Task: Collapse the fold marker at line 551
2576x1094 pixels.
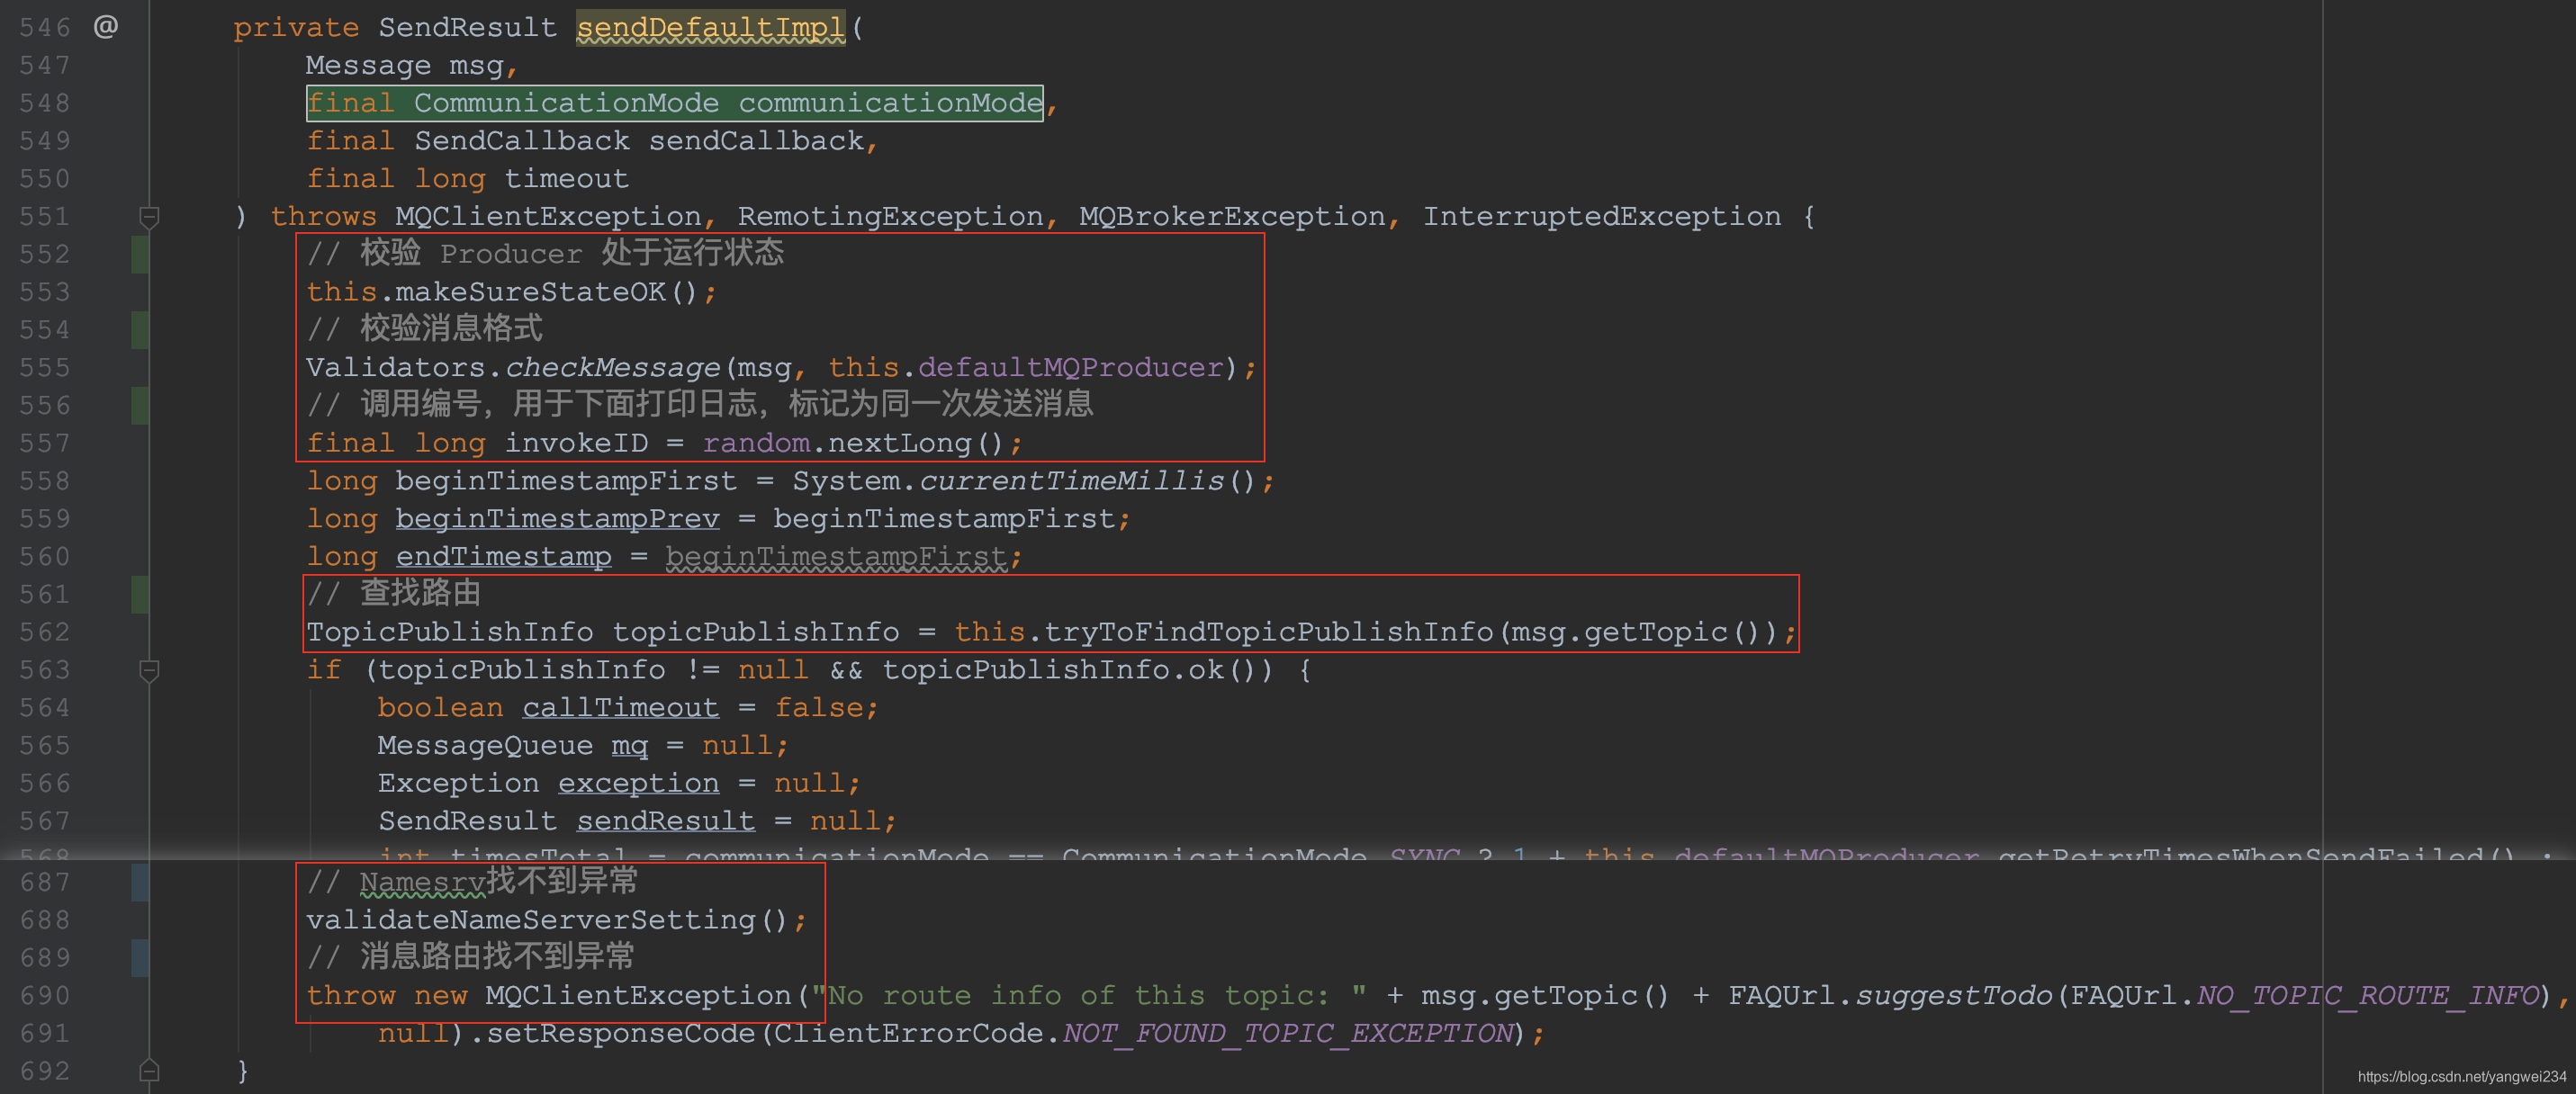Action: coord(149,216)
